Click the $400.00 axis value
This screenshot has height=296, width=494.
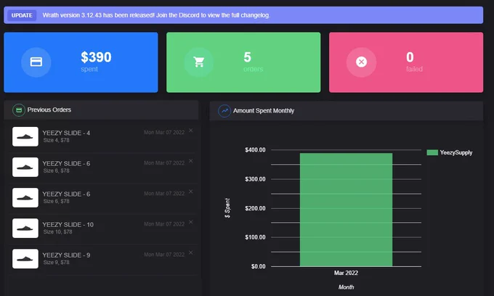(255, 149)
